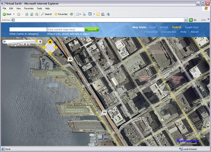Expand the Links toolbar chevron

(x=209, y=19)
